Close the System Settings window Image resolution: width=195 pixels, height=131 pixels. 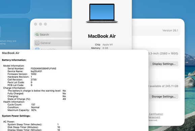[36, 24]
